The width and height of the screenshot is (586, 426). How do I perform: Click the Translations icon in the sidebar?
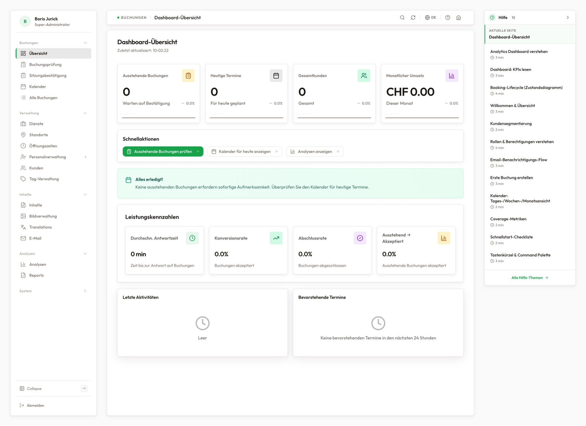tap(24, 227)
